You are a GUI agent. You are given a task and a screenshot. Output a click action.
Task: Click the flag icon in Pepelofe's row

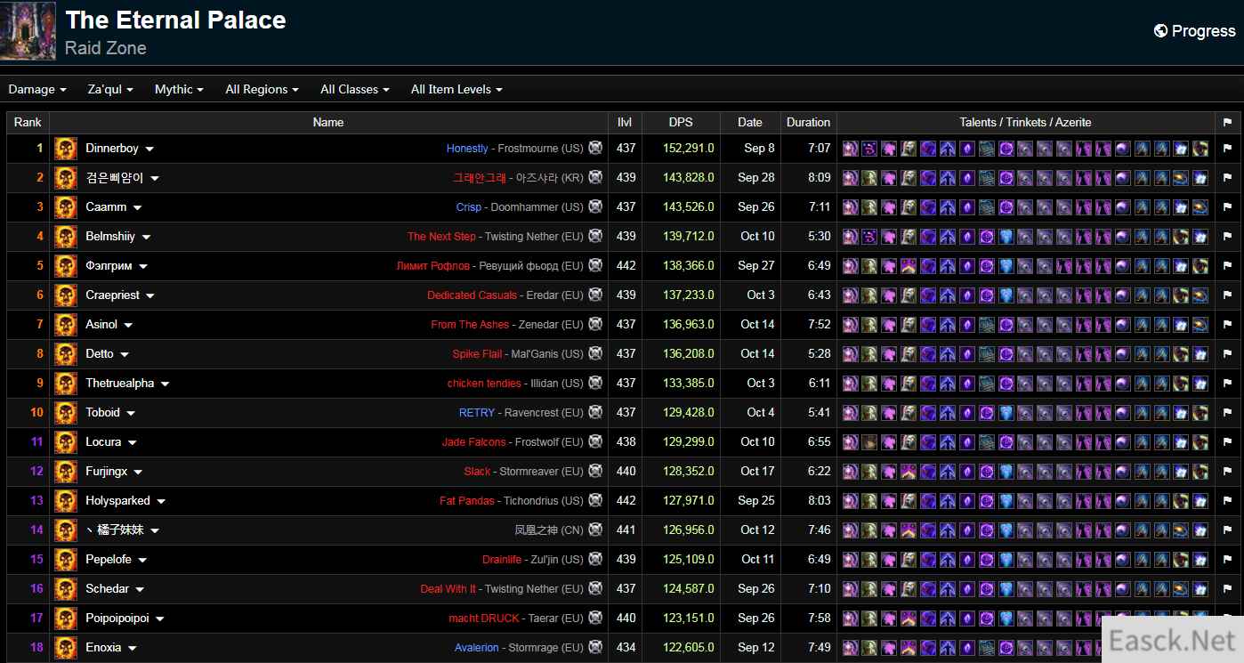tap(1228, 560)
